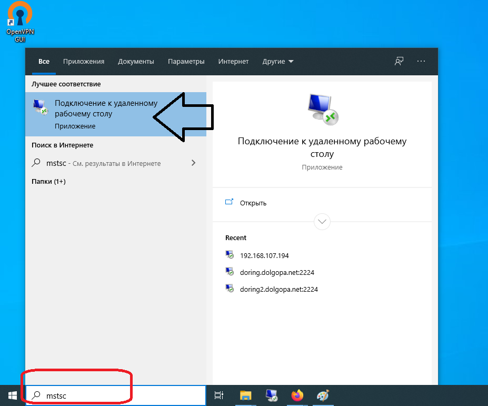488x406 pixels.
Task: Open recent connection 192.168.107.194
Action: click(x=264, y=255)
